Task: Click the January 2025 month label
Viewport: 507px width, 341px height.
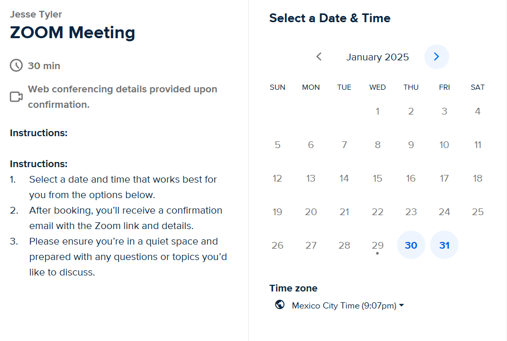Action: point(377,57)
